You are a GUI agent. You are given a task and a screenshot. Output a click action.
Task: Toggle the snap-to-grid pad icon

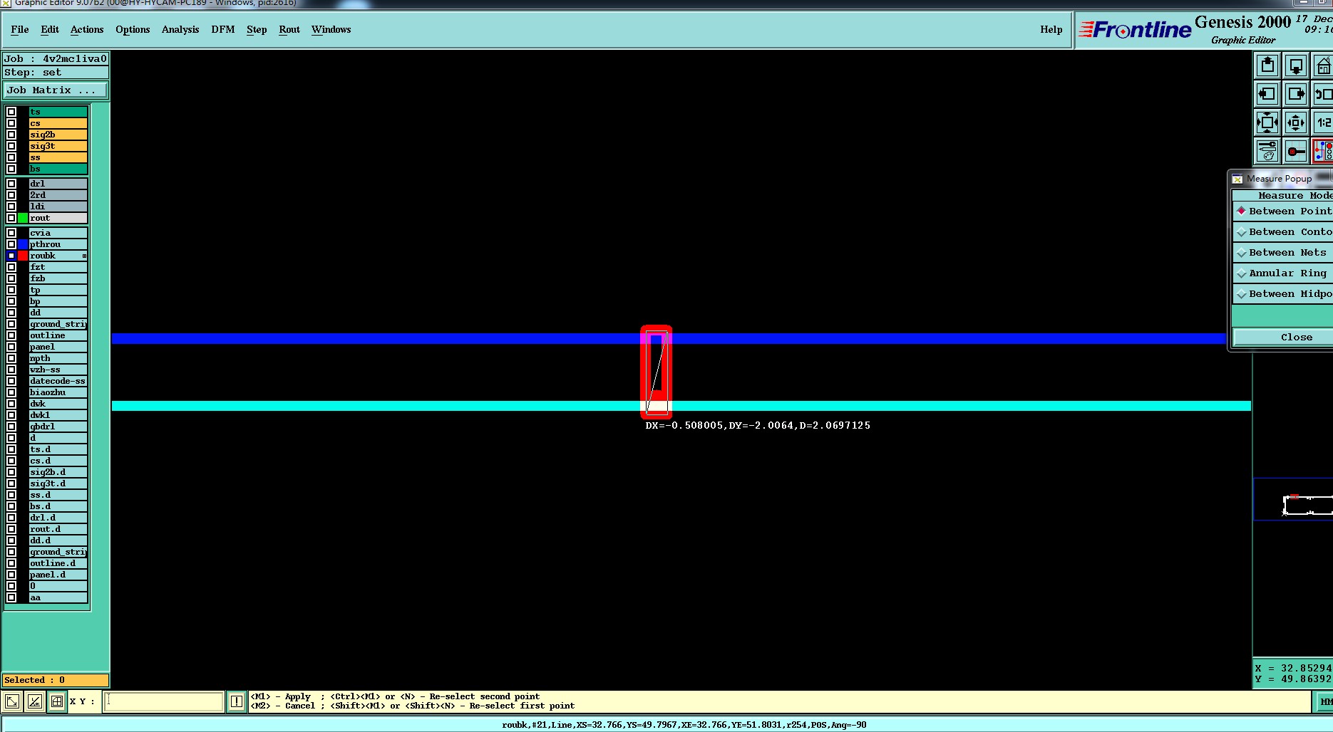coord(1296,151)
